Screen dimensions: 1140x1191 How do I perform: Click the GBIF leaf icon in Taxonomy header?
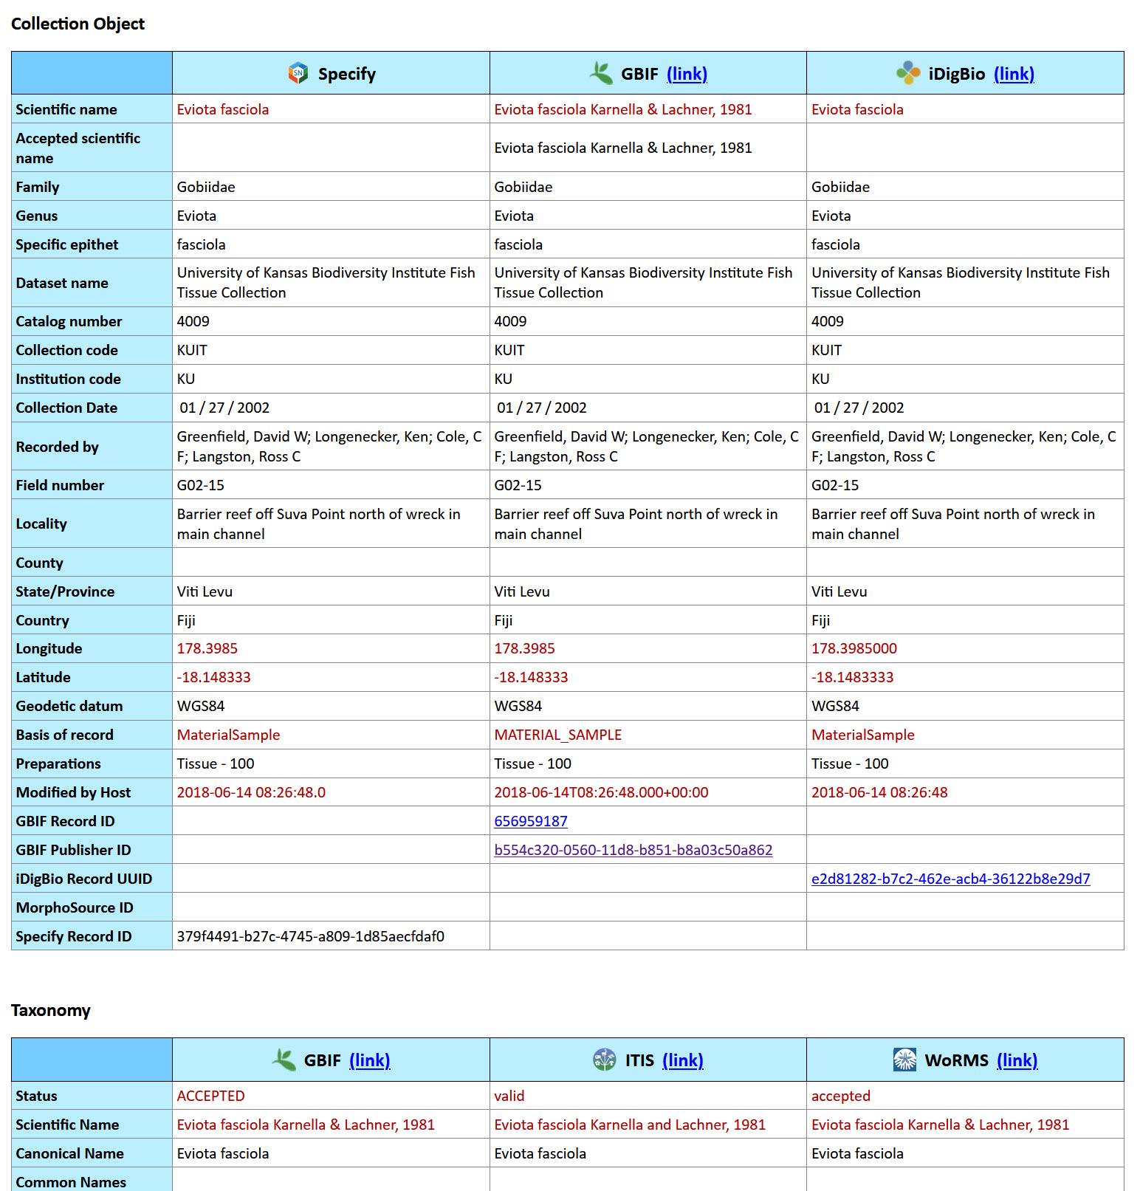[284, 1060]
